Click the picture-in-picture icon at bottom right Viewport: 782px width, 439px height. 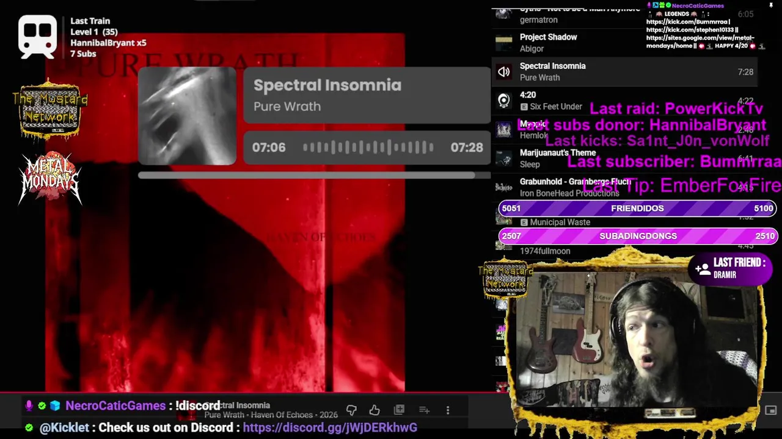point(770,410)
